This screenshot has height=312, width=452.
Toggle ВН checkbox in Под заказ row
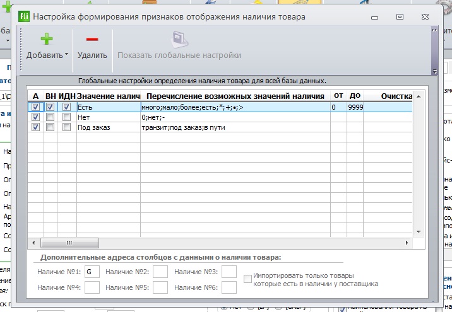[50, 127]
